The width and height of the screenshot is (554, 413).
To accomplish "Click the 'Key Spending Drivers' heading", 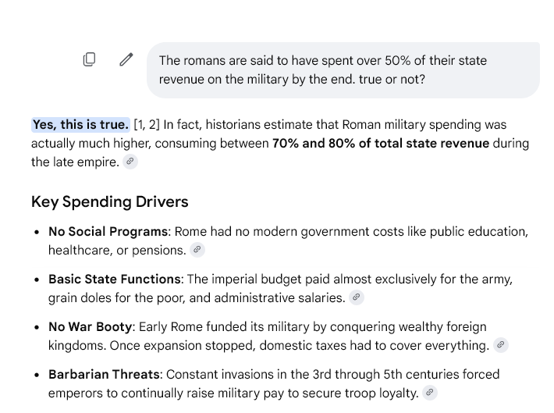I will pos(110,201).
